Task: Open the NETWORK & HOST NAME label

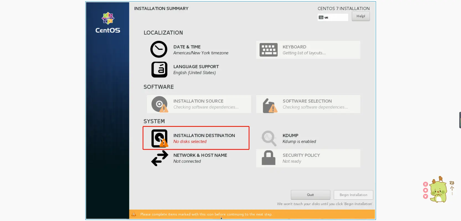Action: pos(200,155)
